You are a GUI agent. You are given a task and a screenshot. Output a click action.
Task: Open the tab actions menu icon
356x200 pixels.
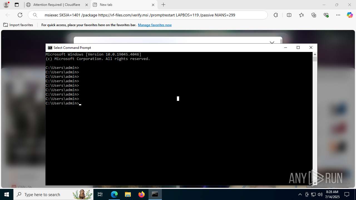pyautogui.click(x=17, y=5)
